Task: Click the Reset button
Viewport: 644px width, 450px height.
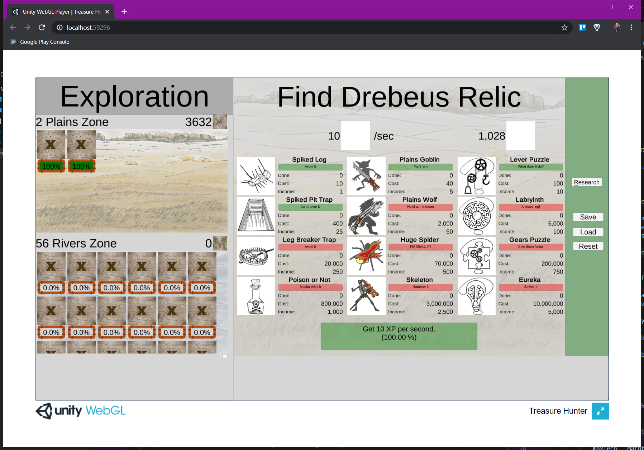Action: 588,247
